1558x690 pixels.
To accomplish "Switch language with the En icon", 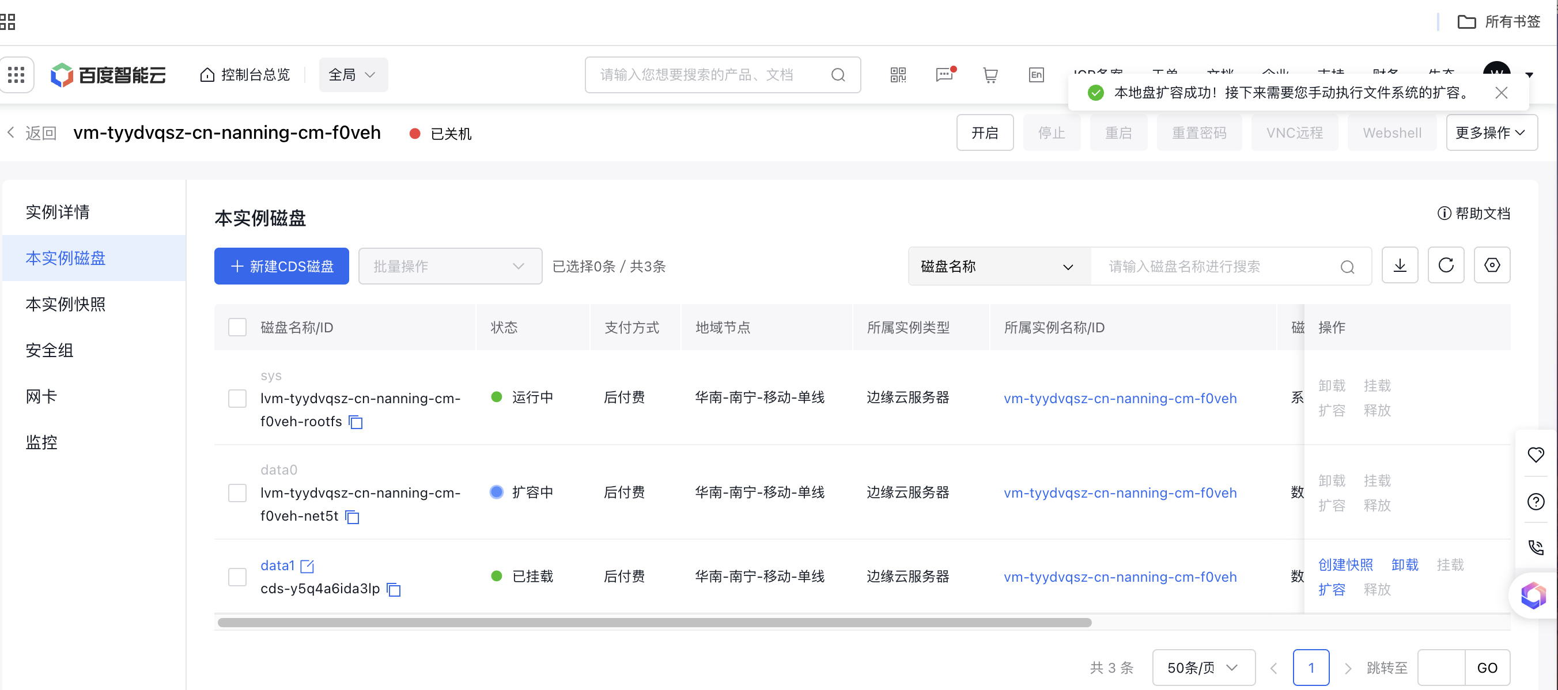I will [x=1036, y=75].
